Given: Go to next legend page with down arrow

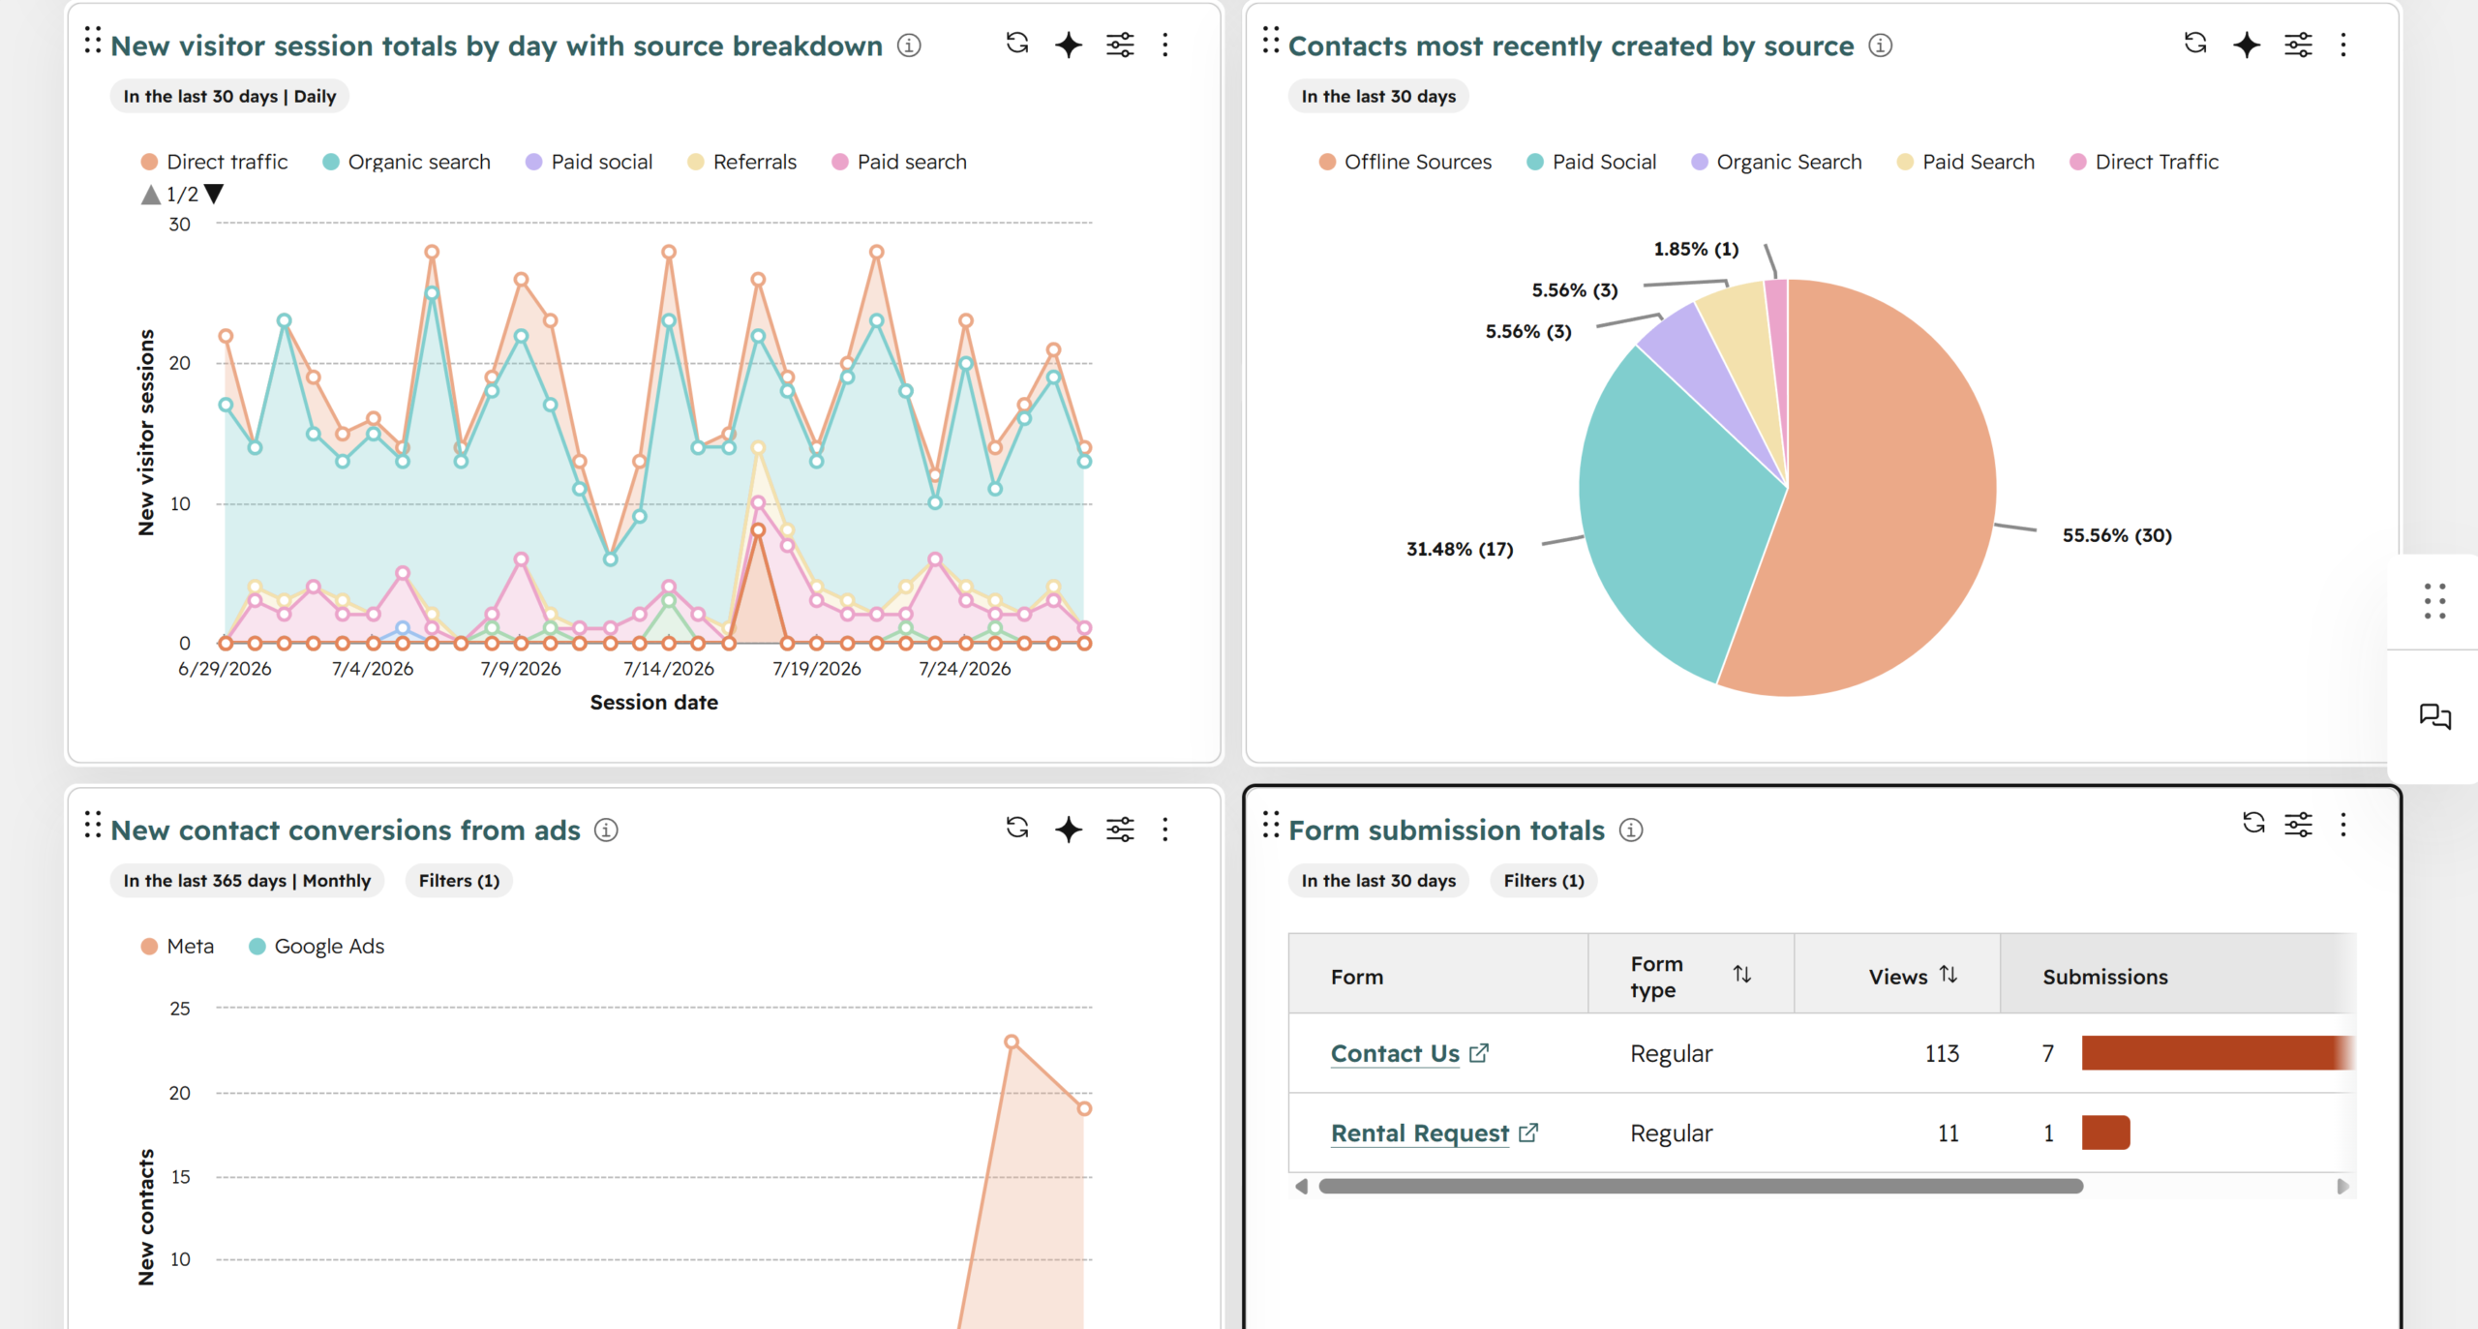Looking at the screenshot, I should pos(214,194).
